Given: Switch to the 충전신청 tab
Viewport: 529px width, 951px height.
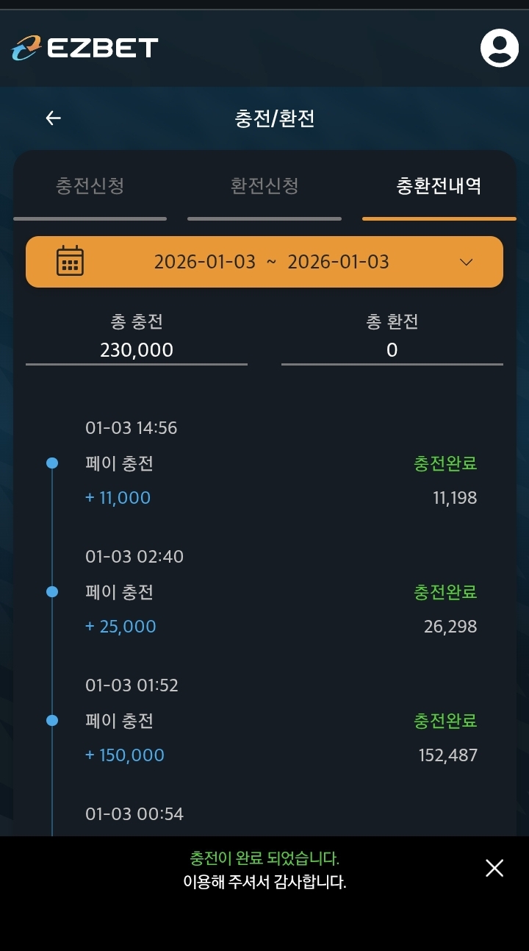Looking at the screenshot, I should tap(90, 185).
